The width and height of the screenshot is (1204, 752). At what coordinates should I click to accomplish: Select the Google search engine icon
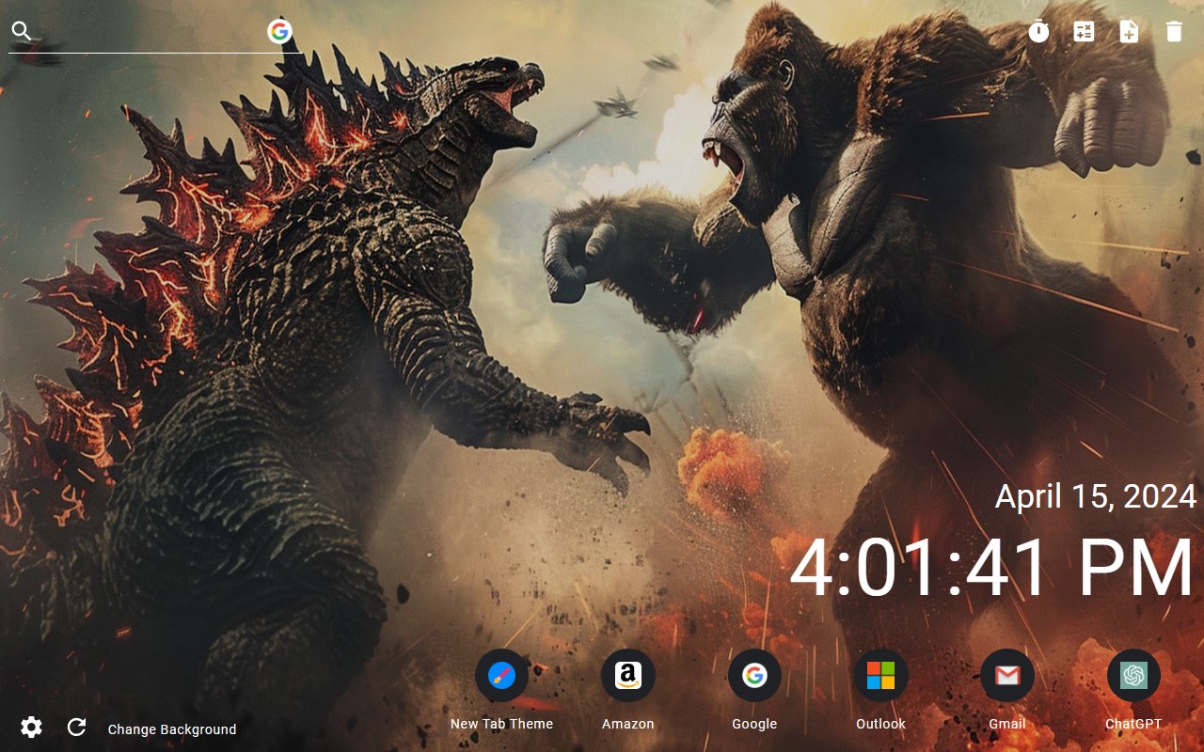pos(279,32)
